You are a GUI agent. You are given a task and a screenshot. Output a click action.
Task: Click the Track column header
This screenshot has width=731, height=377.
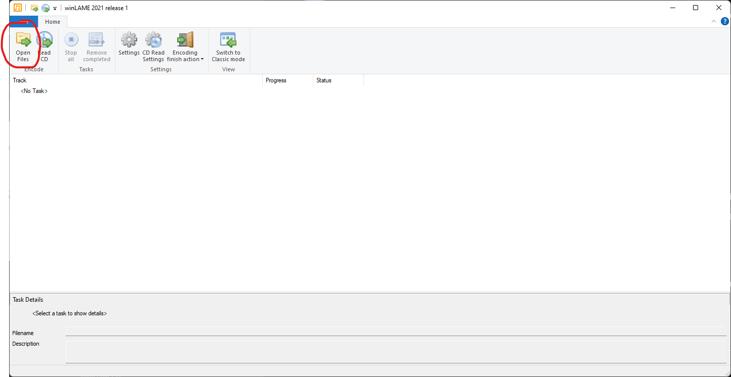coord(136,80)
